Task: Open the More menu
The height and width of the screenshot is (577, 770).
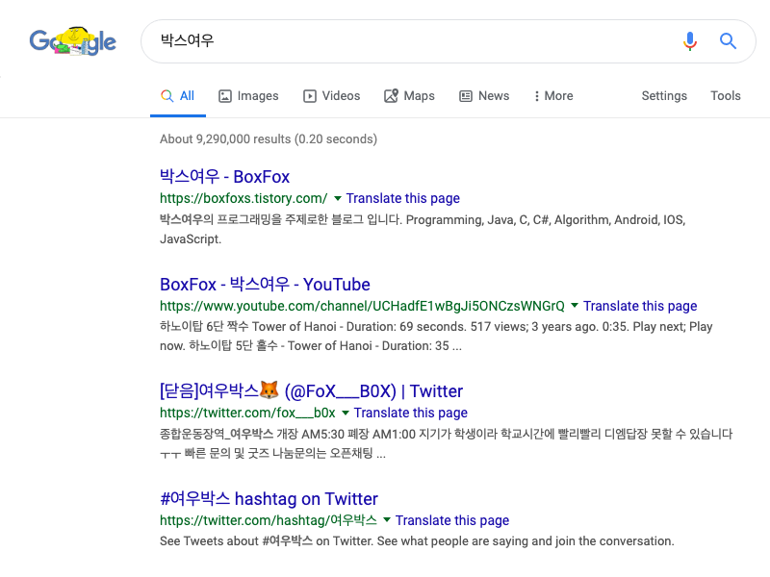Action: pyautogui.click(x=553, y=95)
